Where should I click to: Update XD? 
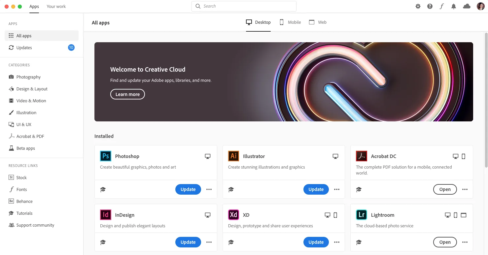pyautogui.click(x=316, y=242)
